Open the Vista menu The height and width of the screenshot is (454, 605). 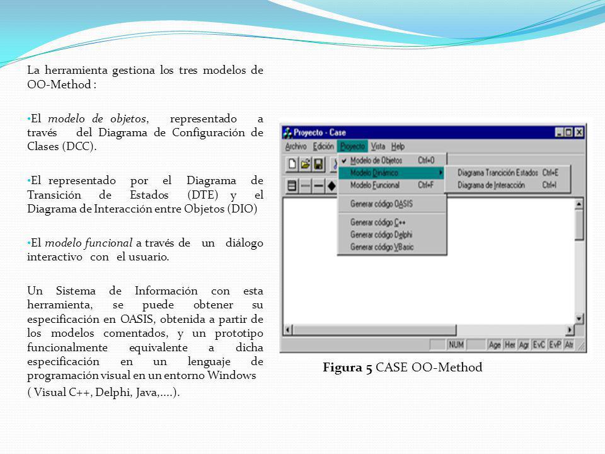click(377, 147)
